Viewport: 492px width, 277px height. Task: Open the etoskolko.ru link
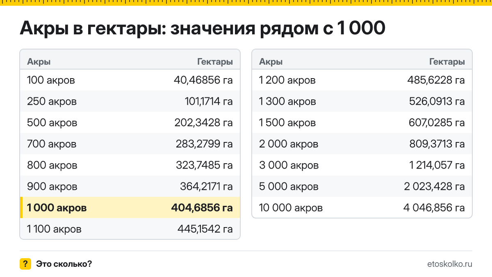coord(449,264)
